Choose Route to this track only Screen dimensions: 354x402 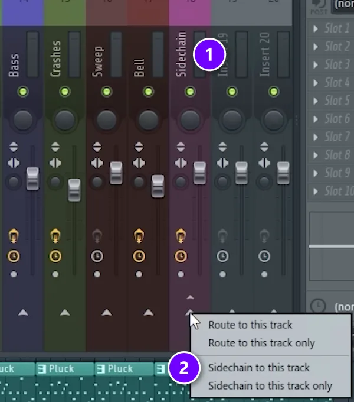coord(261,343)
